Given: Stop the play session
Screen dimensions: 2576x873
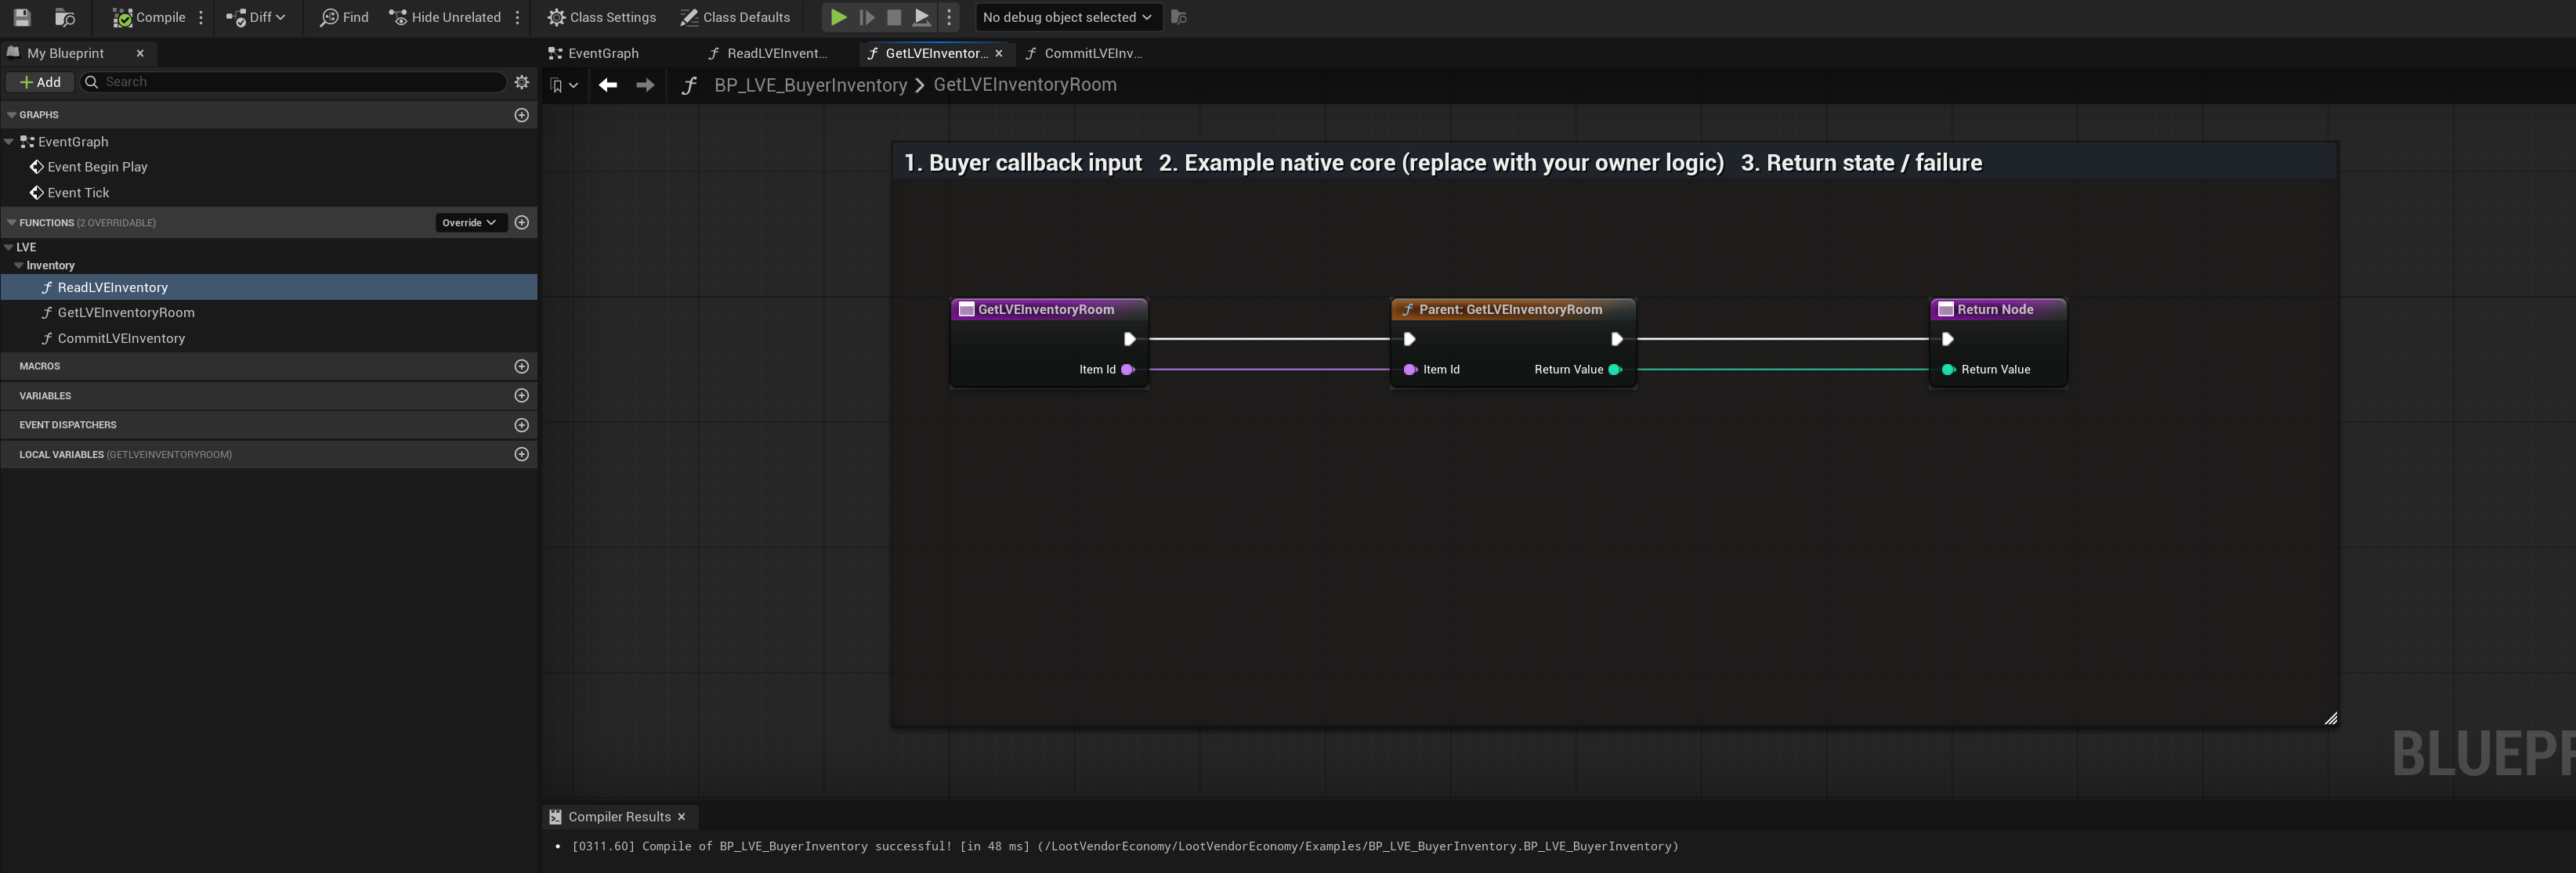Looking at the screenshot, I should tap(894, 17).
